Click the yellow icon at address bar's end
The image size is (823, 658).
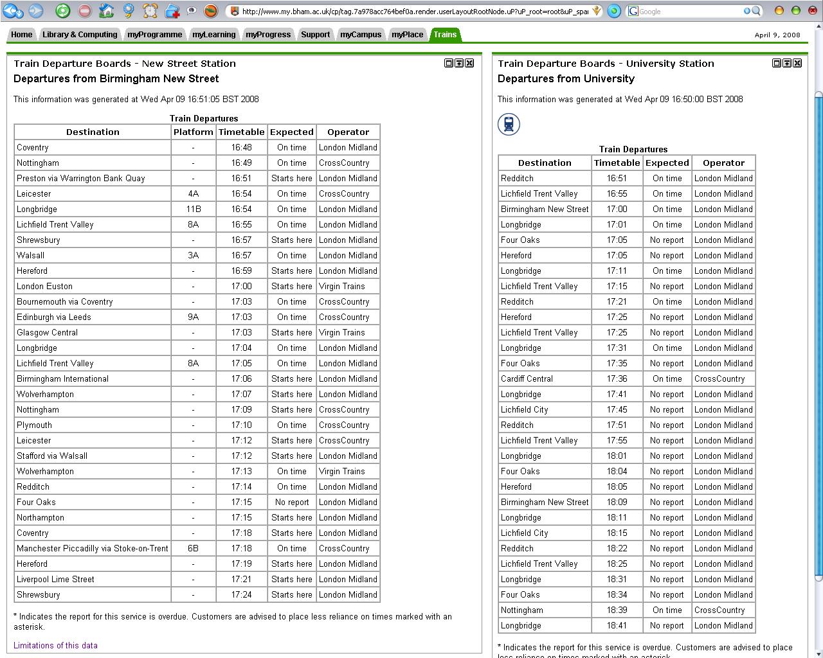pyautogui.click(x=597, y=11)
